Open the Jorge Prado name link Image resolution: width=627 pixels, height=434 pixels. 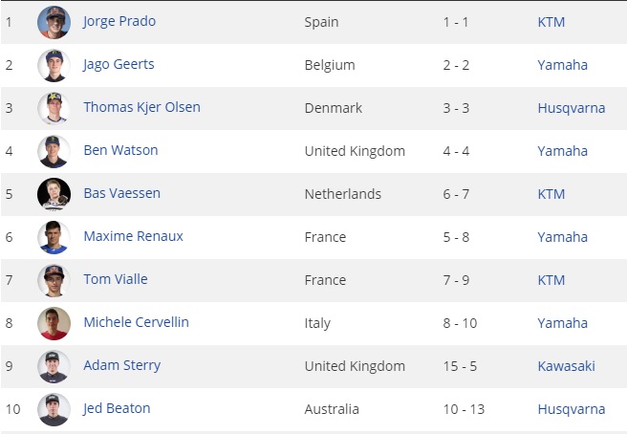pyautogui.click(x=119, y=21)
